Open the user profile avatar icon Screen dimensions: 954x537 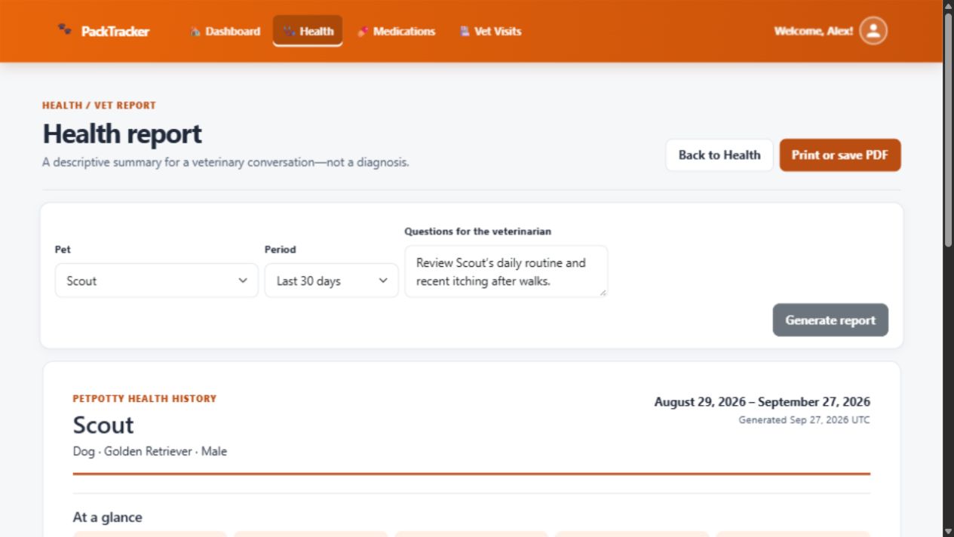click(873, 31)
